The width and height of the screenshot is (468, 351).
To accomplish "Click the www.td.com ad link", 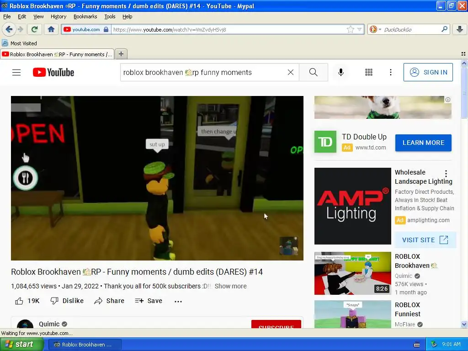I will [x=371, y=148].
